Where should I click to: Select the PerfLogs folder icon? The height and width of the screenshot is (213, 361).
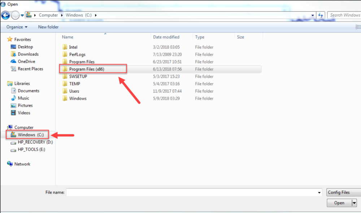point(65,54)
